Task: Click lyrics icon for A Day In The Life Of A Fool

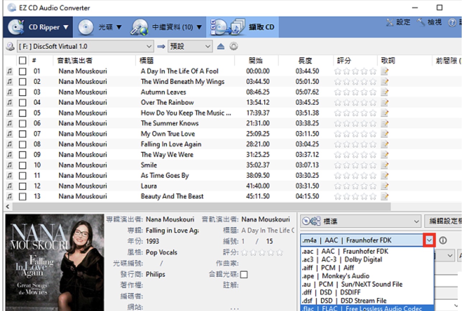Action: tap(385, 71)
